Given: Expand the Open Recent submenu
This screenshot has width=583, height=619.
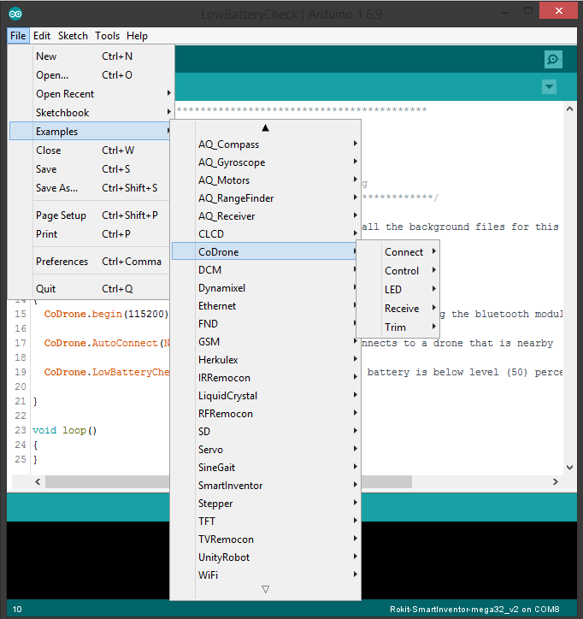Looking at the screenshot, I should pos(91,94).
